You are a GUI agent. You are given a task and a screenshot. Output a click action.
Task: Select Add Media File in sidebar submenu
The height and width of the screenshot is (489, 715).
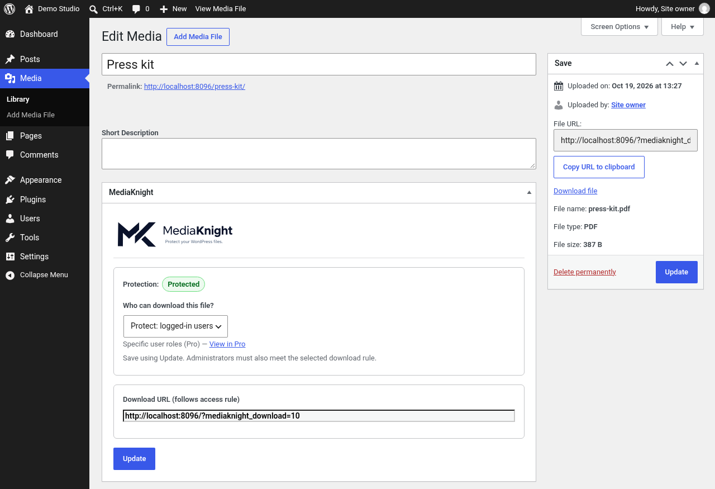pos(31,115)
